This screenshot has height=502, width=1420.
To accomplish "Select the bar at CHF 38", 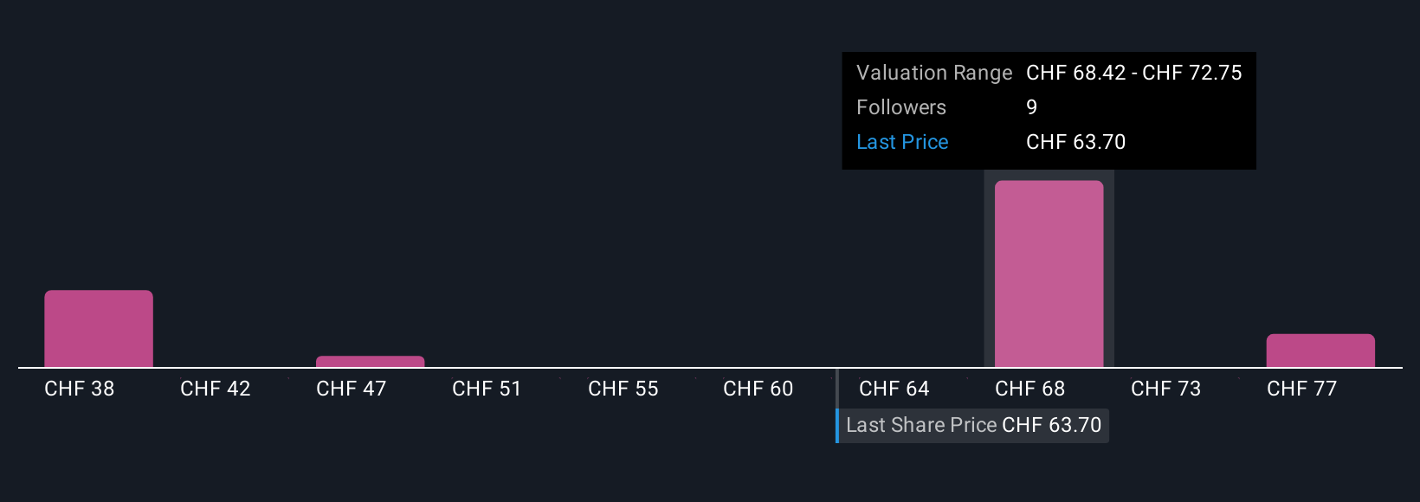I will click(x=99, y=329).
